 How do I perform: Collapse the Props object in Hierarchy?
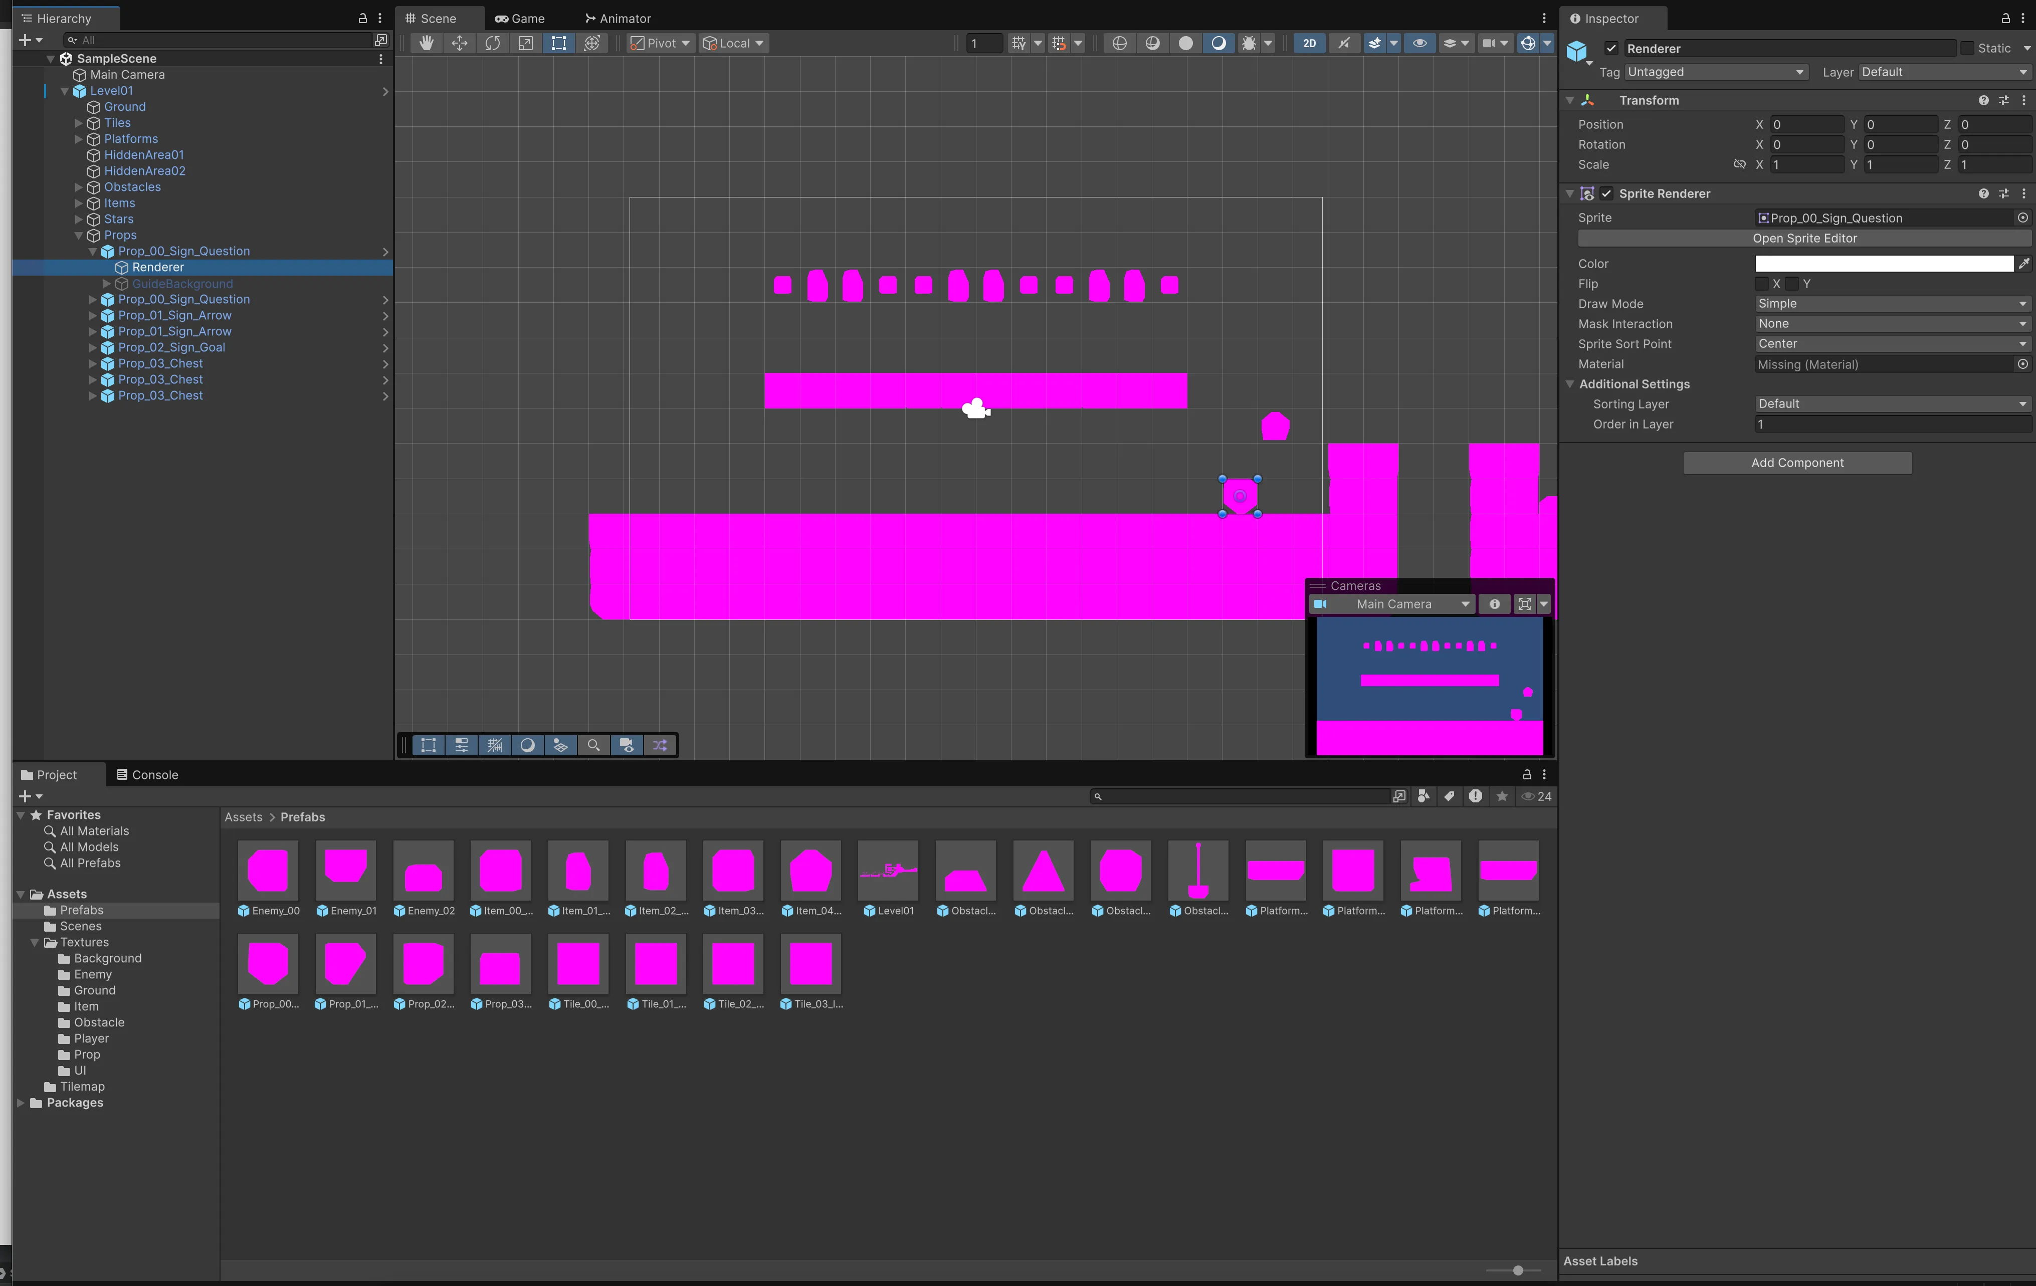tap(79, 235)
